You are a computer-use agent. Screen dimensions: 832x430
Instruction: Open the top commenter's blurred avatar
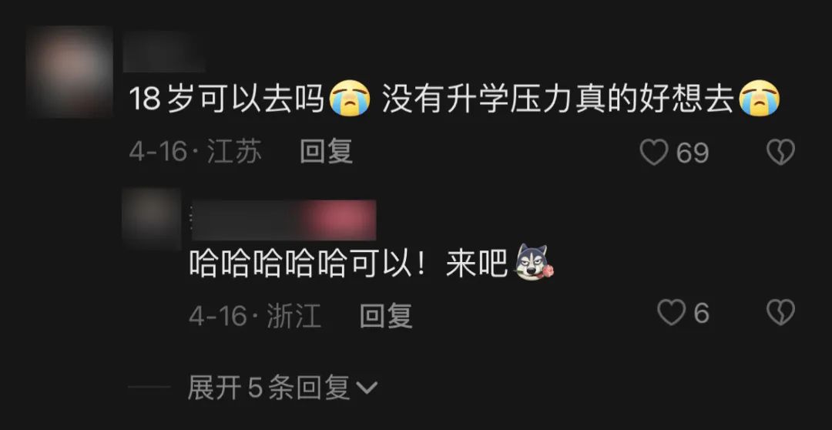pos(69,71)
